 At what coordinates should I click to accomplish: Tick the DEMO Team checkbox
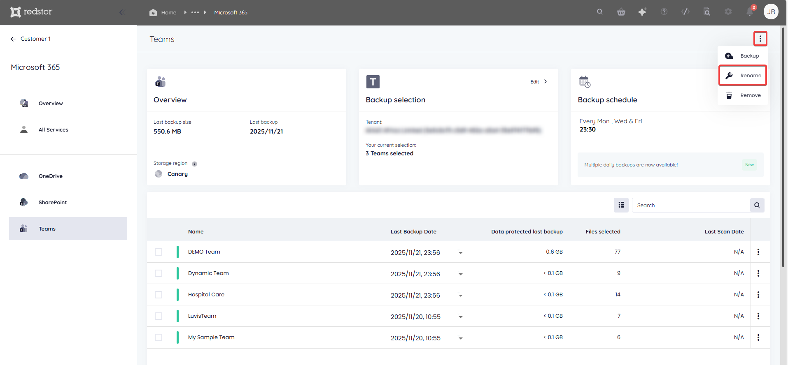(159, 252)
